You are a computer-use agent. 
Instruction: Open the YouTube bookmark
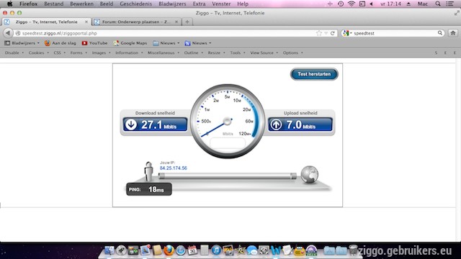(94, 43)
